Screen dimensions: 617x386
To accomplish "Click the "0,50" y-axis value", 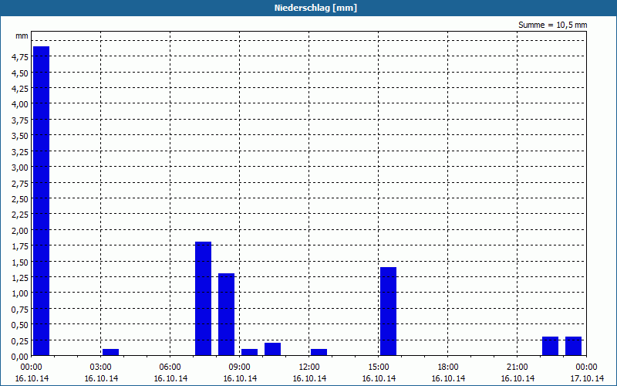I will 20,325.
